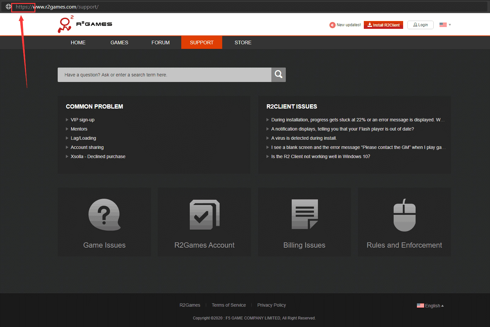Open the R2Games Account checkmark icon
The image size is (490, 327).
pos(205,215)
